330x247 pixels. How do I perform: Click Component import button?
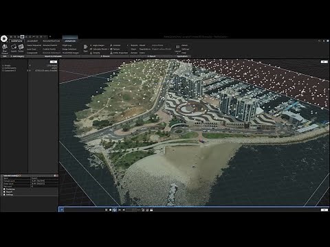point(32,53)
